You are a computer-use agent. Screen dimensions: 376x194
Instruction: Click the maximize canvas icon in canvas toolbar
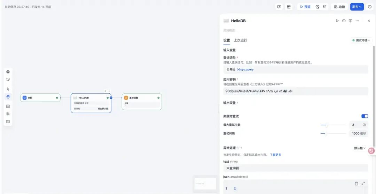8,122
